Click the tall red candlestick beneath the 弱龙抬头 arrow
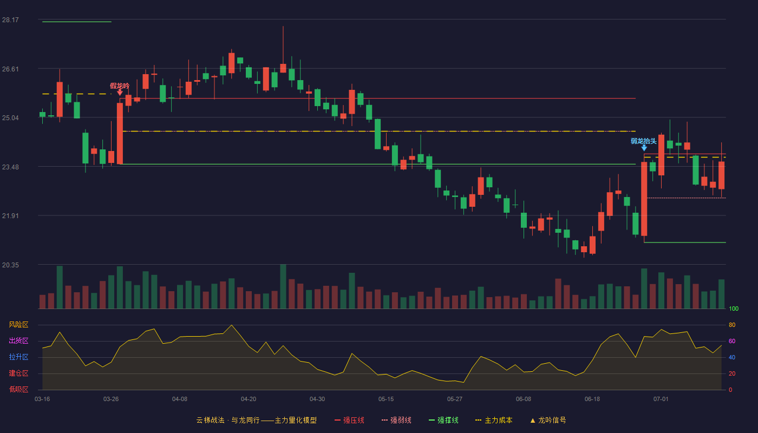The width and height of the screenshot is (758, 433). [x=644, y=199]
